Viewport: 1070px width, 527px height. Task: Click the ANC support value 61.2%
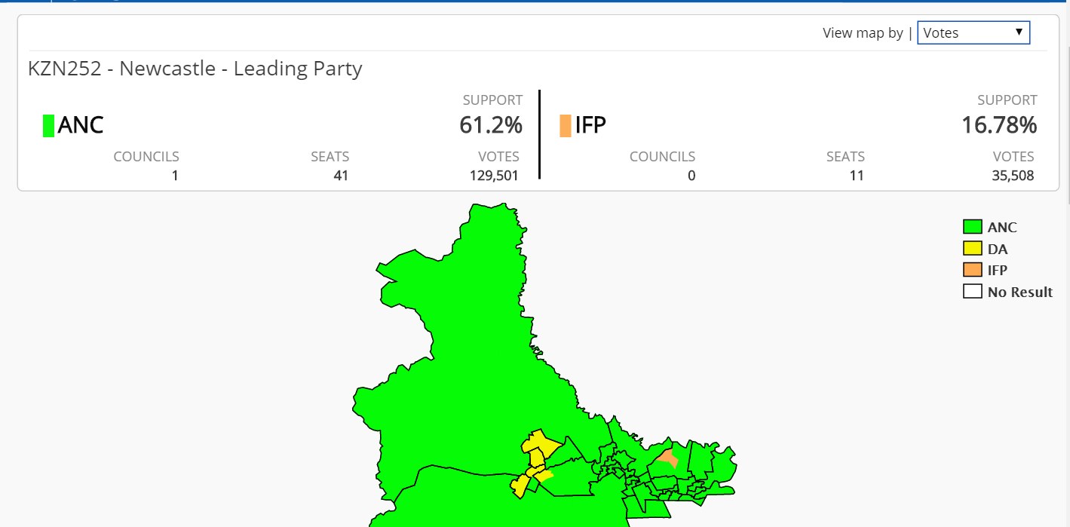coord(491,125)
